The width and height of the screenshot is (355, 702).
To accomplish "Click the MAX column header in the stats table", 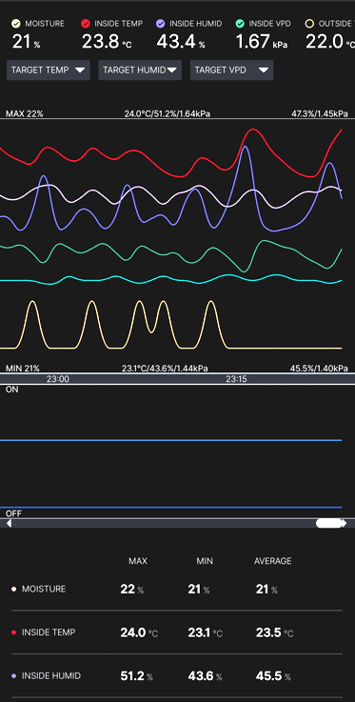I will click(138, 561).
